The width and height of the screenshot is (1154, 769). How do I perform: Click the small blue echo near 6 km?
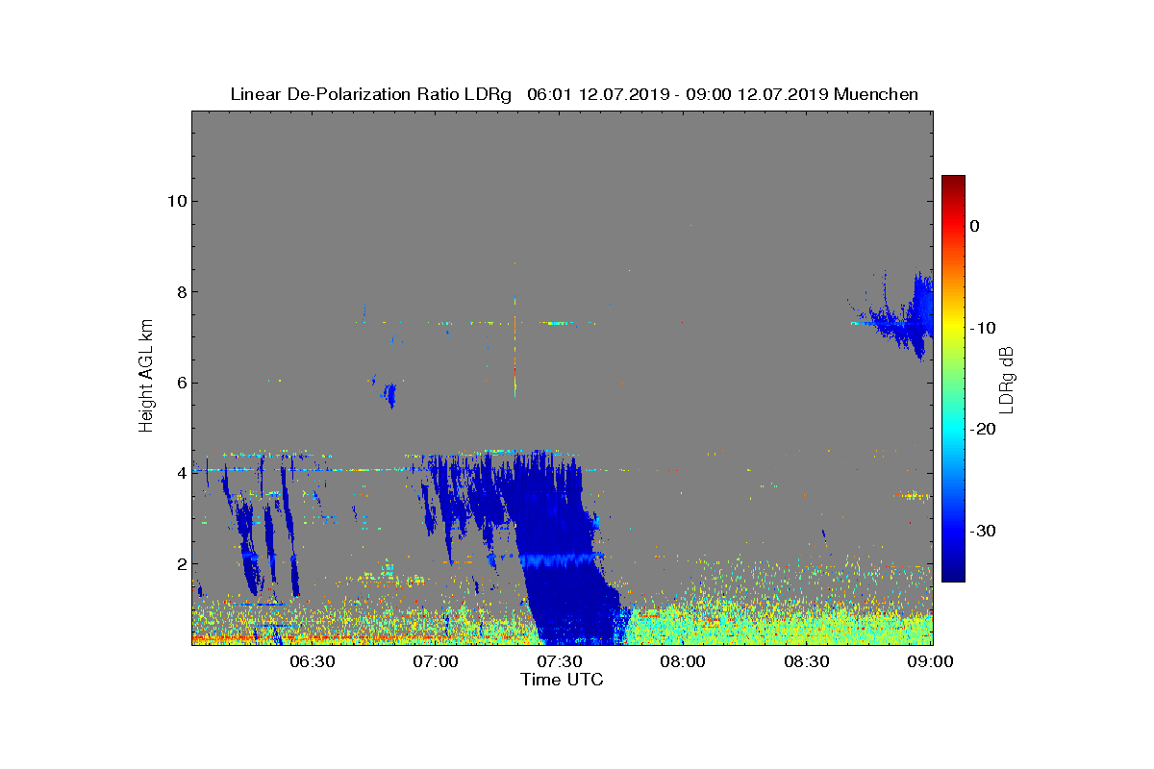[x=389, y=393]
